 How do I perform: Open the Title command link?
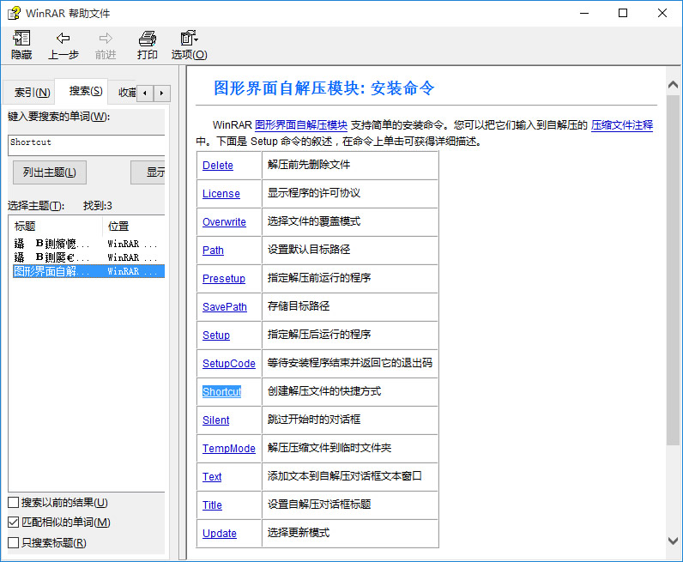(212, 505)
